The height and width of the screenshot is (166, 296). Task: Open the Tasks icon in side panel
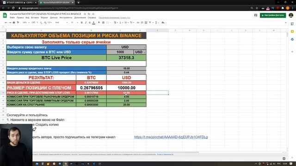coord(292,39)
